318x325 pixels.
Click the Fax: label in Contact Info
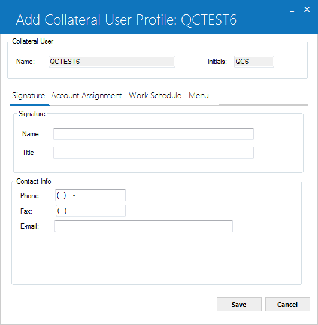point(26,211)
